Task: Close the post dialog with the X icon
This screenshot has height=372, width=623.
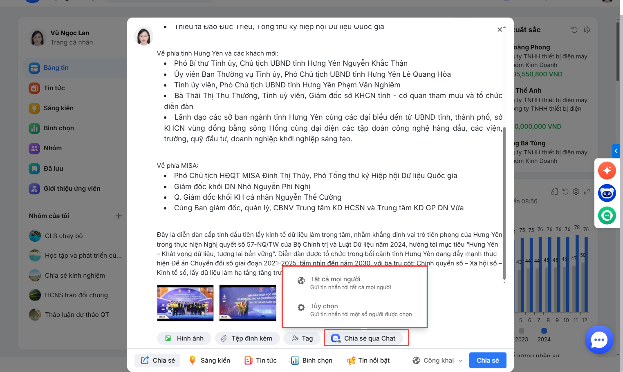Action: pyautogui.click(x=500, y=29)
